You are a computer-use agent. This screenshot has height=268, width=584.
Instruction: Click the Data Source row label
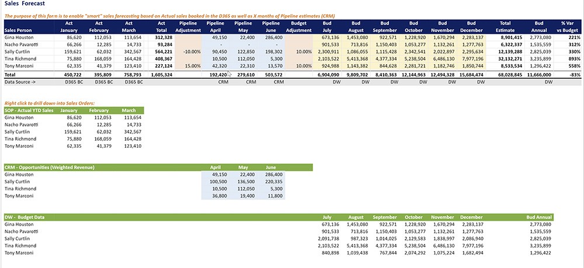pyautogui.click(x=20, y=82)
